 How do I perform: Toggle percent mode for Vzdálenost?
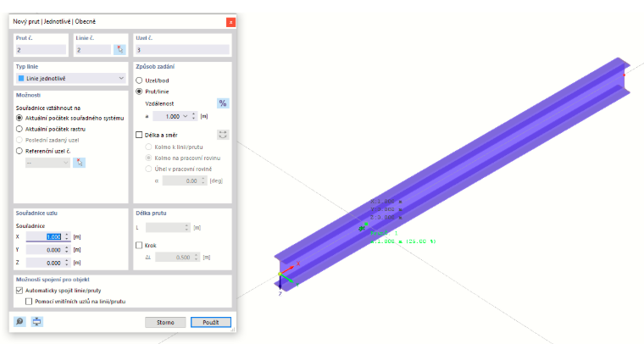coord(223,103)
